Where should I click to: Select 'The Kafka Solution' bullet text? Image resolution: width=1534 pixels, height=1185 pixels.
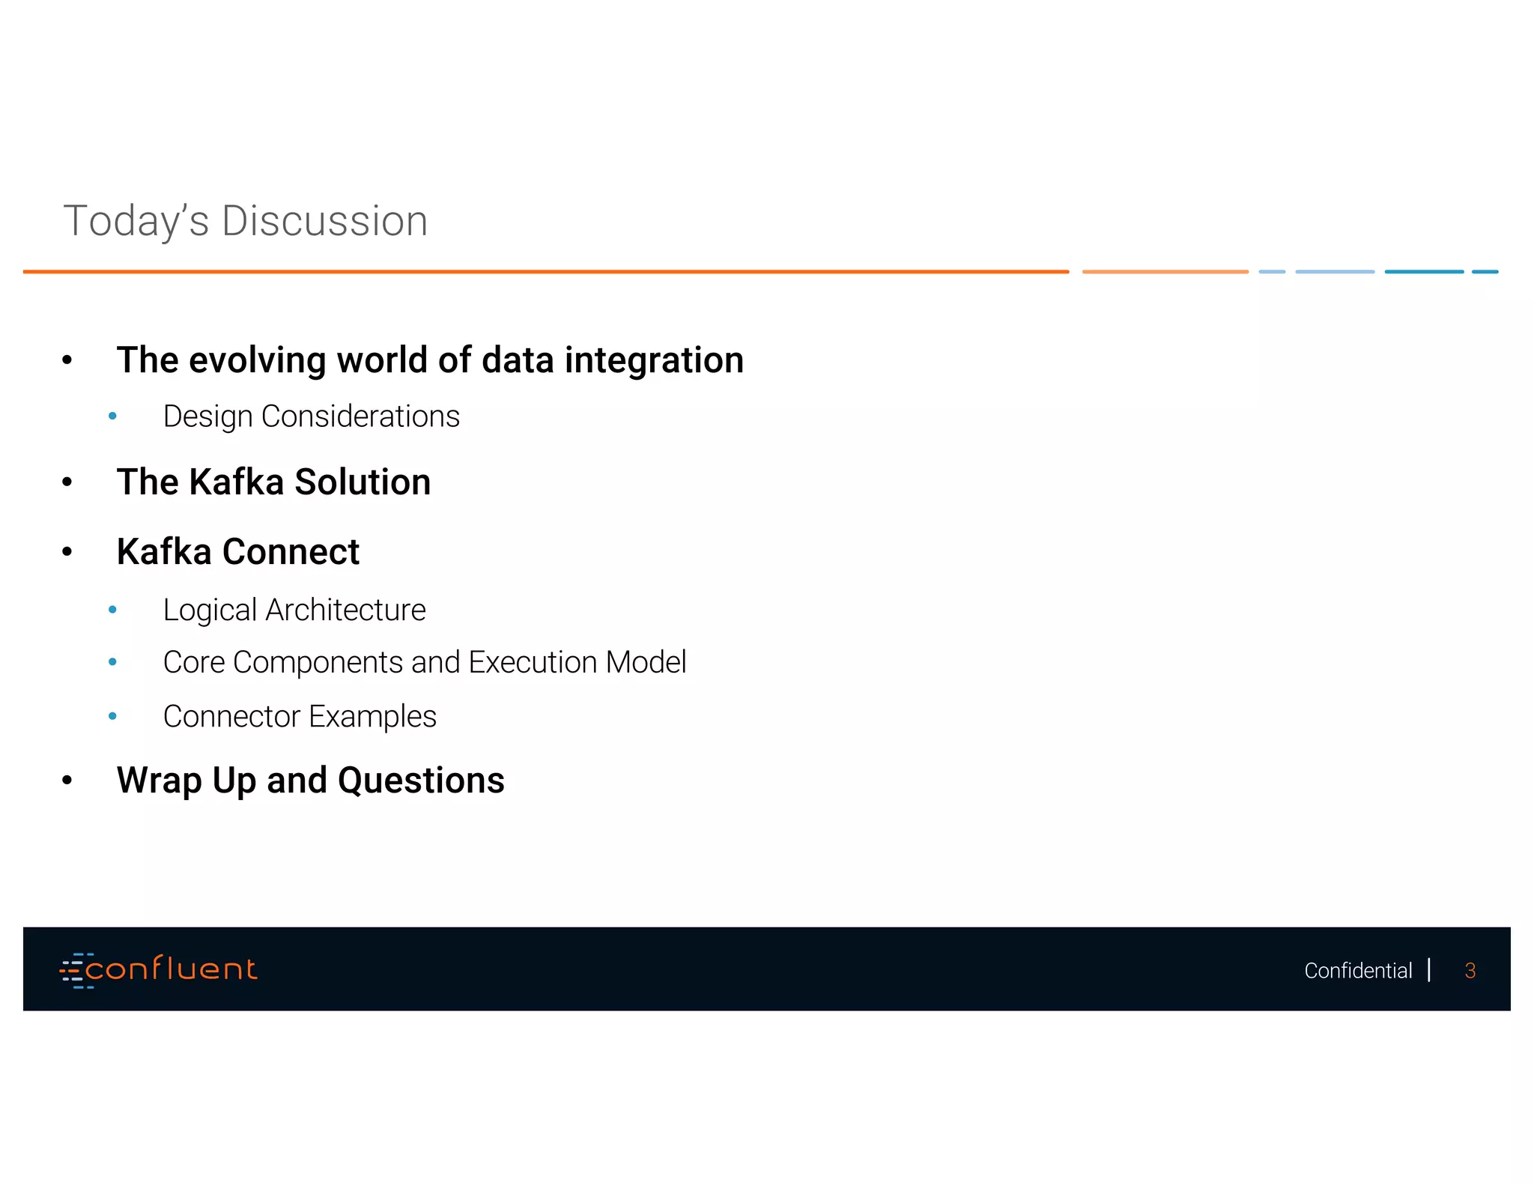tap(273, 482)
